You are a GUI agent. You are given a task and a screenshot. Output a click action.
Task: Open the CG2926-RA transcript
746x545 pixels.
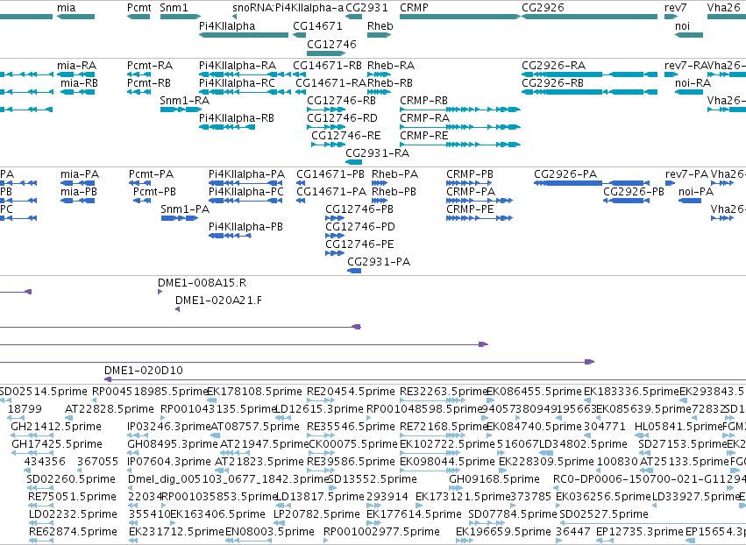tap(589, 74)
